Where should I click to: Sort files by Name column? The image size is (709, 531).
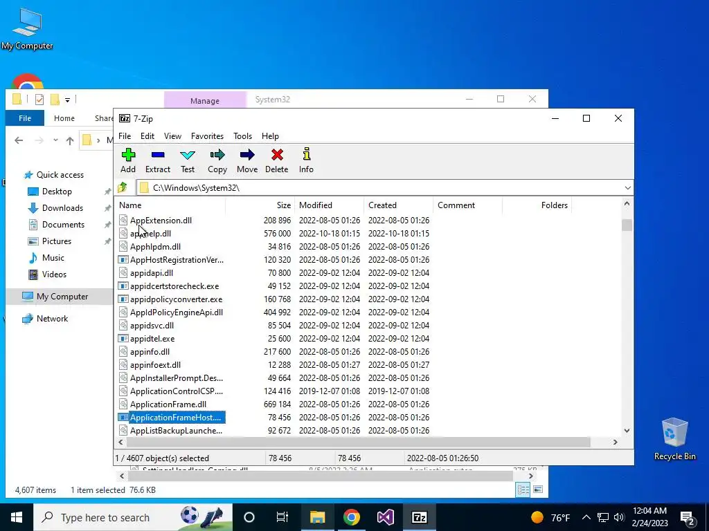(x=170, y=205)
